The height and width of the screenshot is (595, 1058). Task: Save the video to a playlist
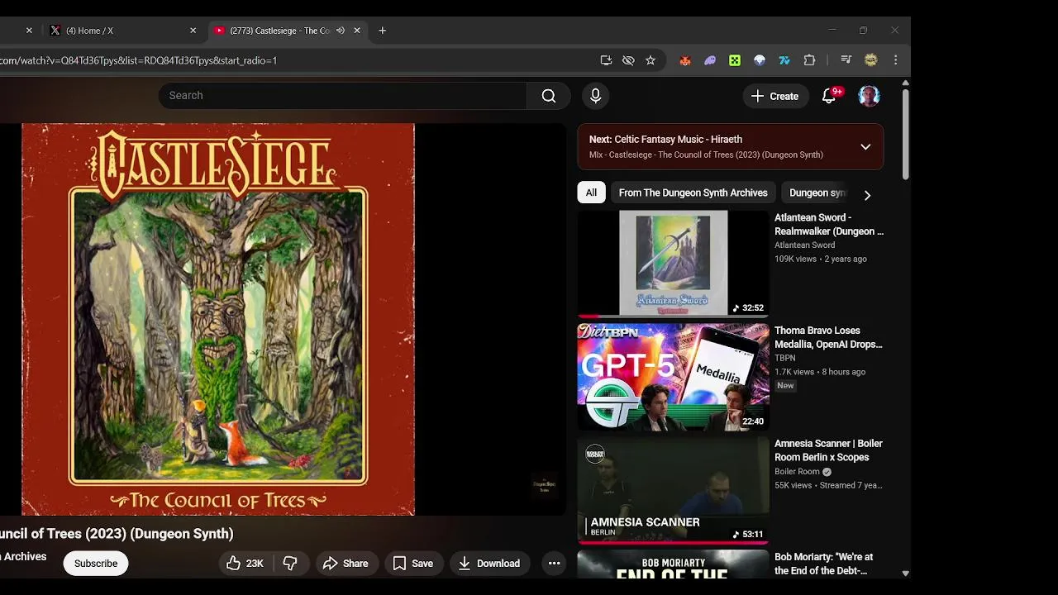[x=412, y=564]
